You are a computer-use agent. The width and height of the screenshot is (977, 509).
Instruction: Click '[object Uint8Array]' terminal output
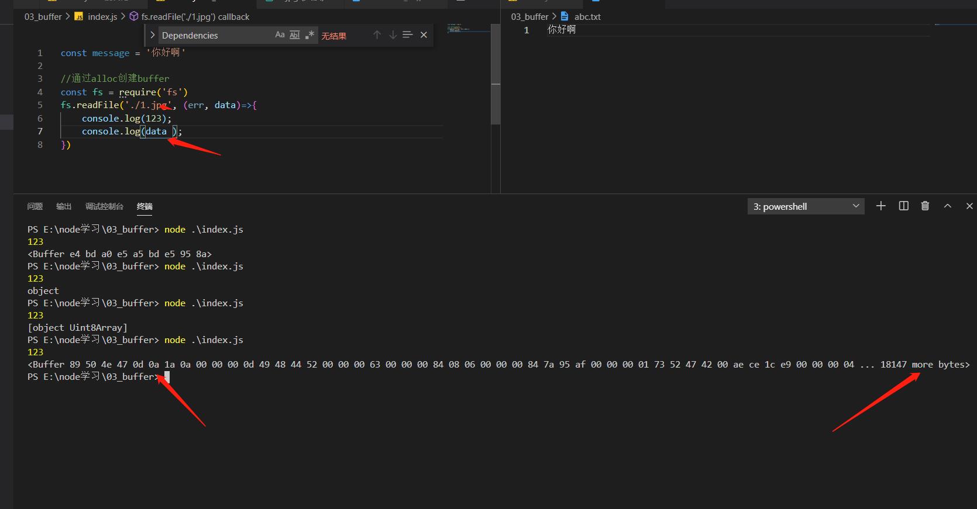click(77, 328)
